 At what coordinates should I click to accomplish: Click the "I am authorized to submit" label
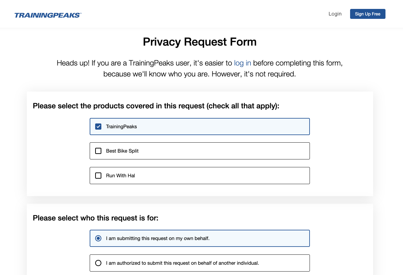click(182, 263)
